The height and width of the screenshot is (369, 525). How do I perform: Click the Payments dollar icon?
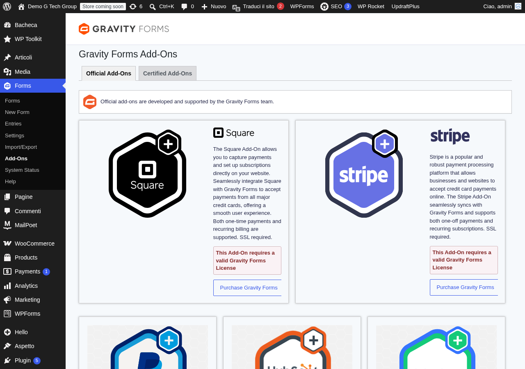(7, 271)
